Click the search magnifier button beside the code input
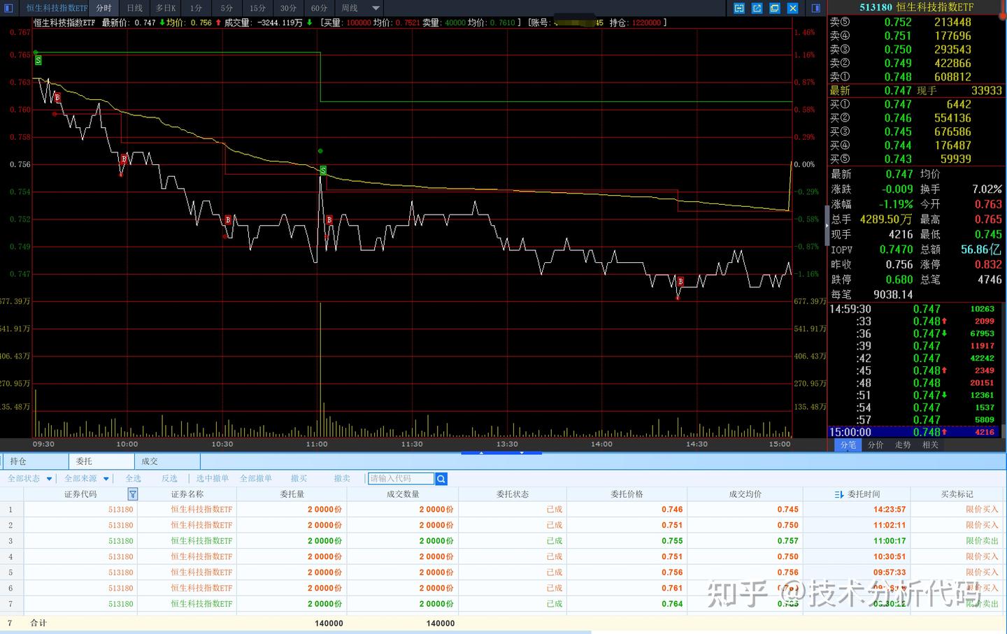Viewport: 1007px width, 634px height. pyautogui.click(x=441, y=479)
